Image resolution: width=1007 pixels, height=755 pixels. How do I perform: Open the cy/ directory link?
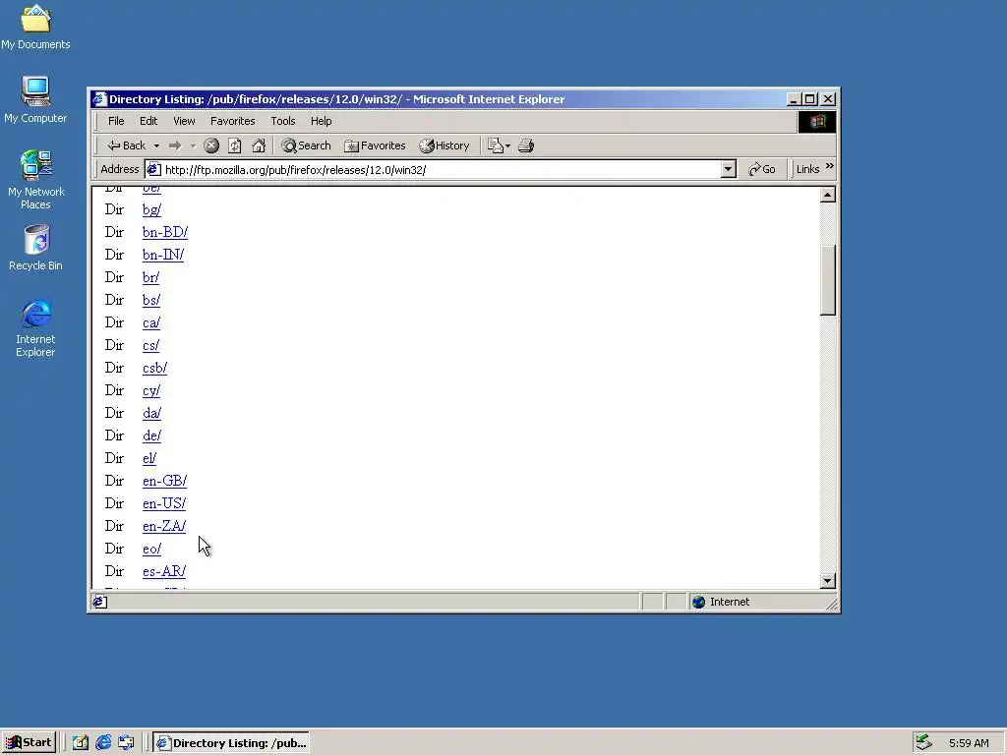(151, 390)
